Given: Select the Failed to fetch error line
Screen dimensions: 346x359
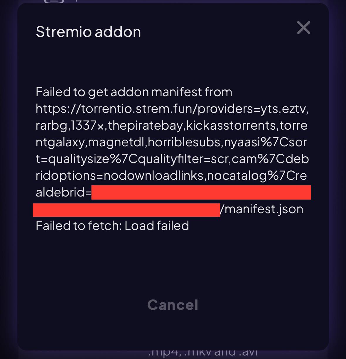Looking at the screenshot, I should 112,226.
